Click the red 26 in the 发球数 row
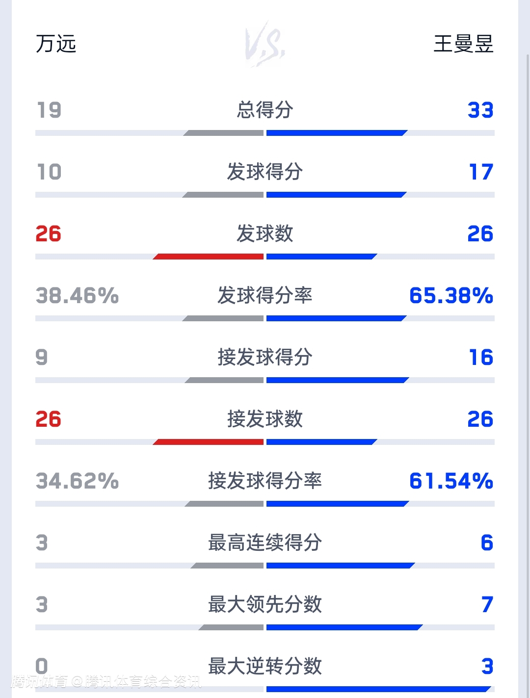530x698 pixels. coord(49,234)
